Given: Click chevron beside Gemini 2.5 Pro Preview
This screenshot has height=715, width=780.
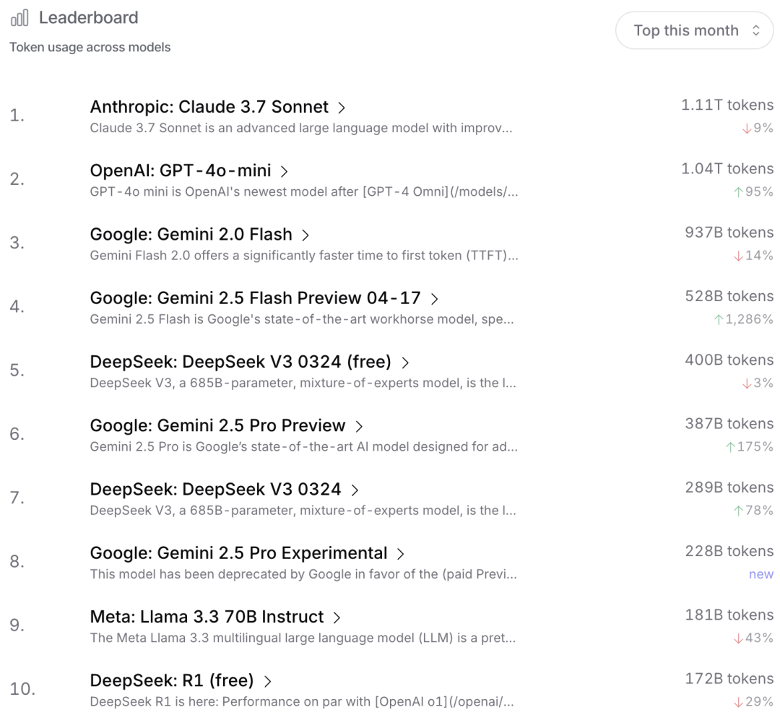Looking at the screenshot, I should [x=359, y=426].
